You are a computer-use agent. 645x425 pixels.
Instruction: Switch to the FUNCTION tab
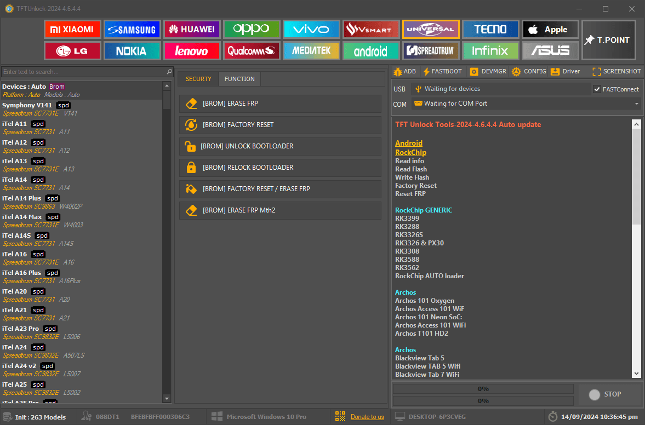tap(239, 79)
